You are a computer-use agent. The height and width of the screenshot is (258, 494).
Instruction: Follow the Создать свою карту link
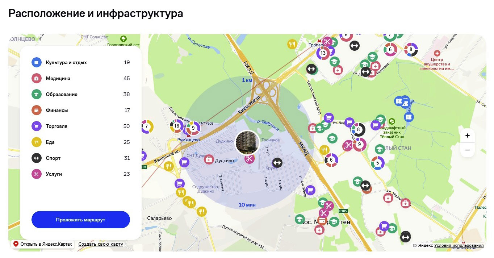(101, 244)
